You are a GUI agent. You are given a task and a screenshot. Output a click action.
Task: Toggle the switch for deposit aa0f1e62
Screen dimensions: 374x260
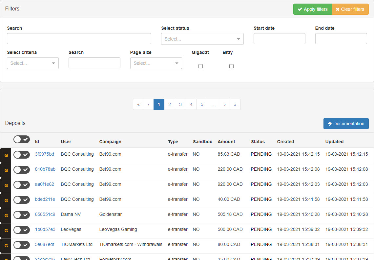click(21, 185)
